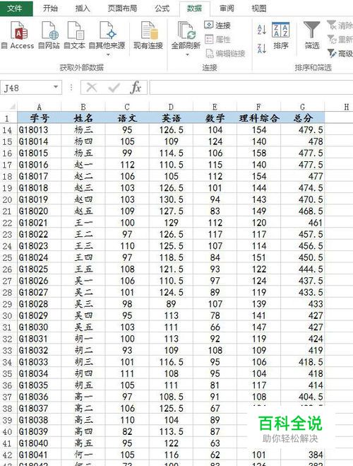The height and width of the screenshot is (466, 353).
Task: Open 属性 properties option
Action: coord(217,39)
